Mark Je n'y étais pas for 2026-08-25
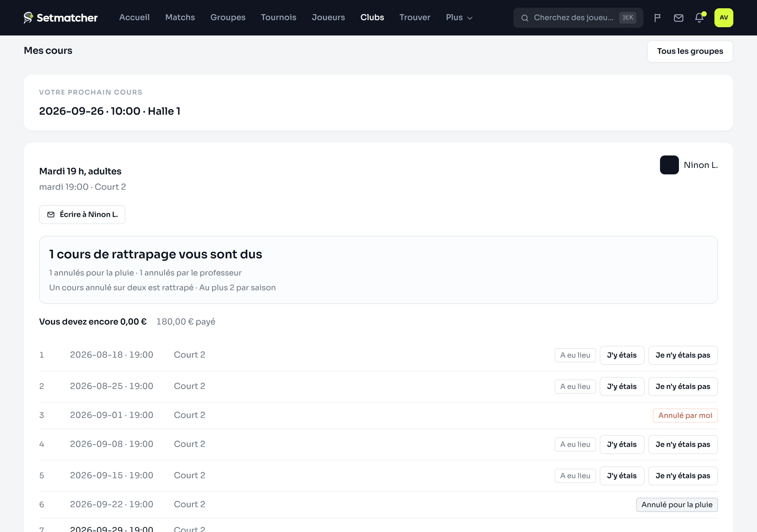757x532 pixels. [x=682, y=387]
